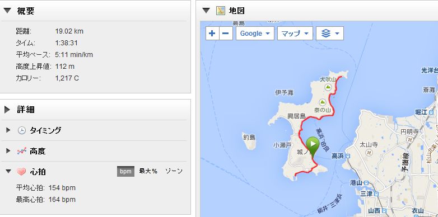Switch heart rate view to 最大%
The height and width of the screenshot is (217, 438).
pos(148,171)
